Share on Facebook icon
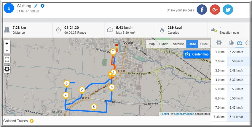Viewport: 252px width, 127px height. click(x=202, y=10)
